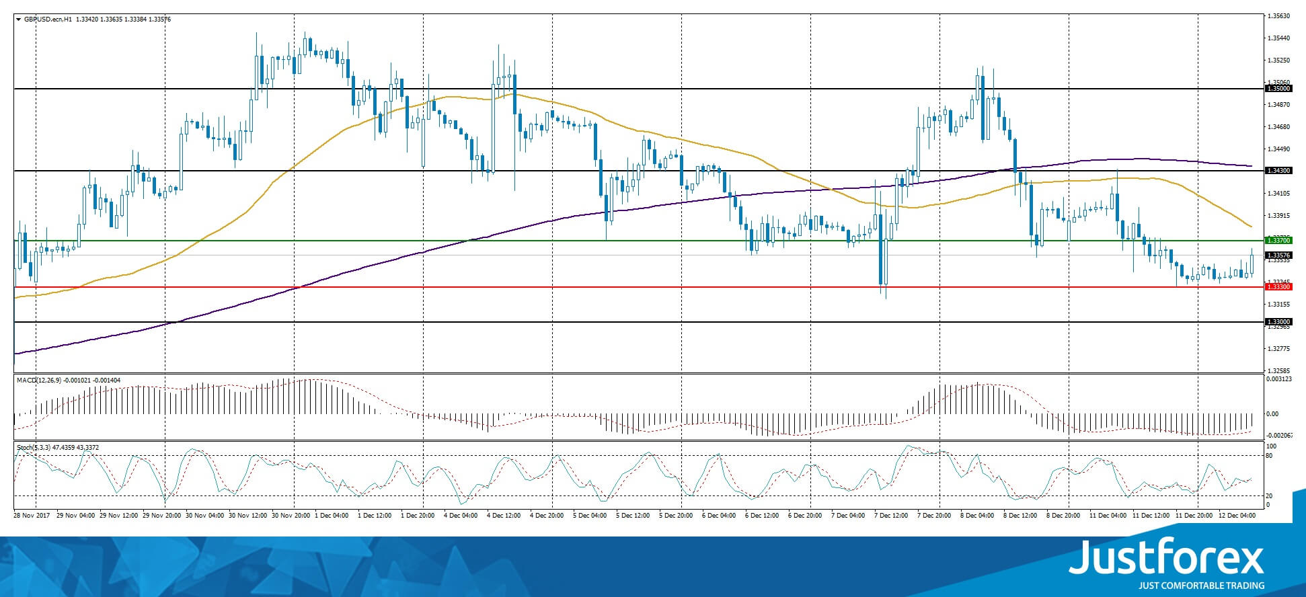Click the chart menu triangle beside GBPUSD.ecn

point(19,19)
